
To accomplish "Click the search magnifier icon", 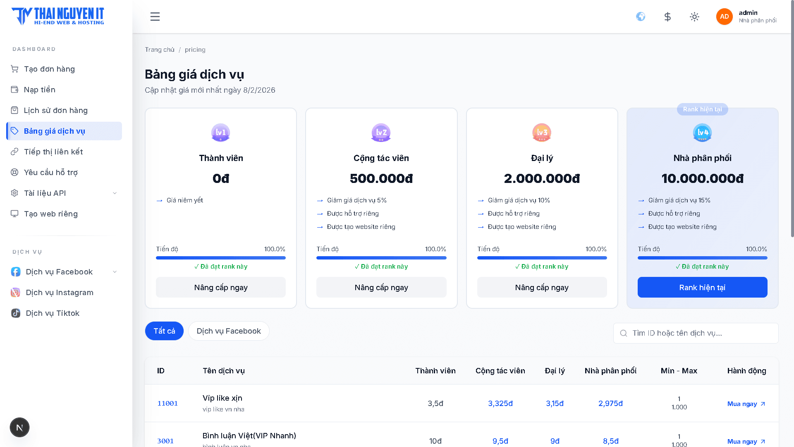I will point(624,333).
